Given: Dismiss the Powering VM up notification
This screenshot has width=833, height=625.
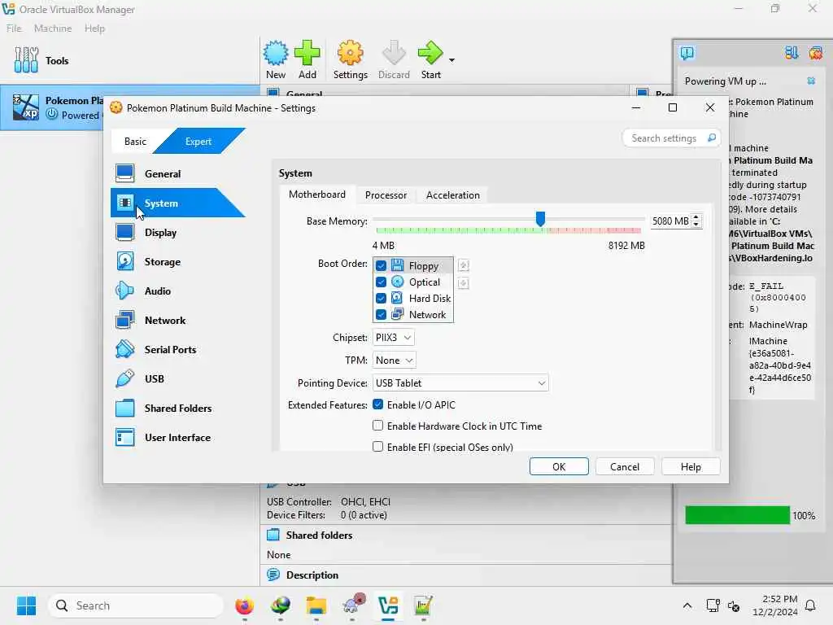Looking at the screenshot, I should [x=811, y=81].
